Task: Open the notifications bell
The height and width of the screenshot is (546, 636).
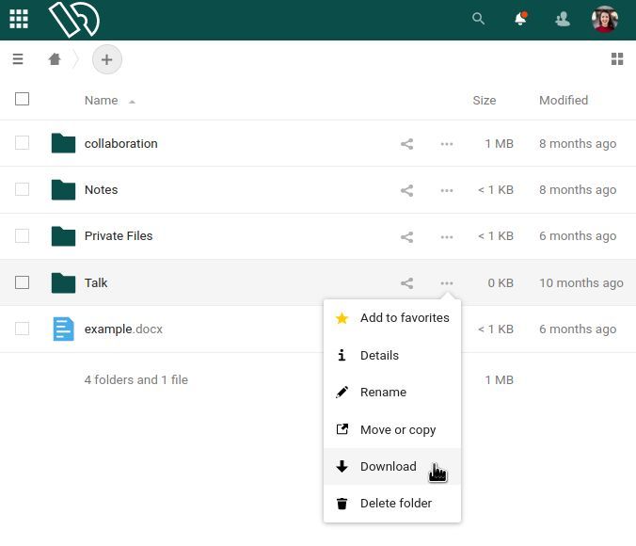Action: point(520,19)
